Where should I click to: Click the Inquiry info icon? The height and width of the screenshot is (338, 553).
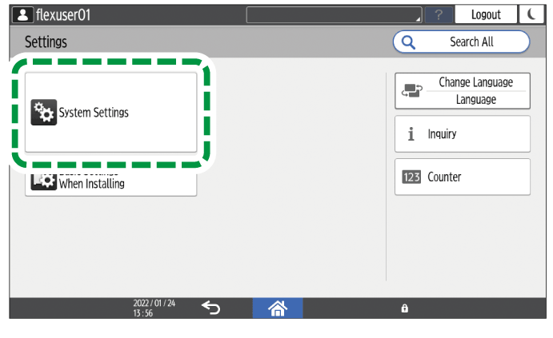pos(411,134)
